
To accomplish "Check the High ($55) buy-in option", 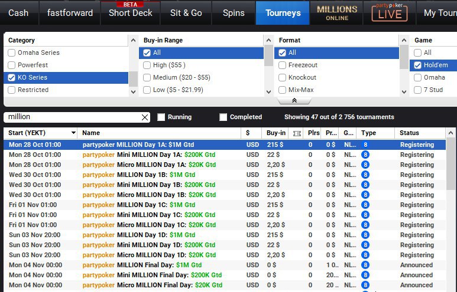I will point(147,65).
